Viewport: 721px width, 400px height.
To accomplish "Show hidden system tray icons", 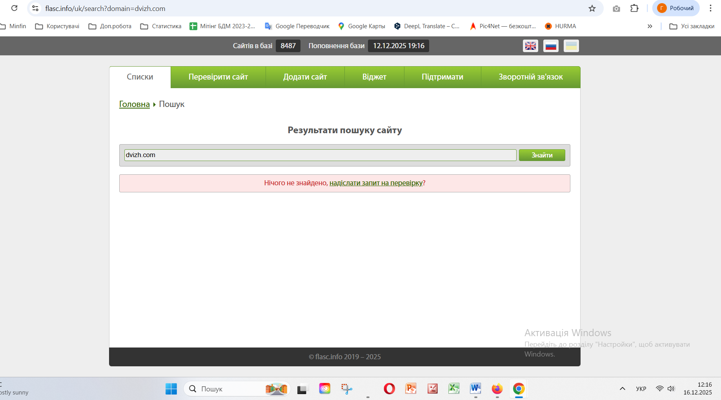I will coord(623,389).
